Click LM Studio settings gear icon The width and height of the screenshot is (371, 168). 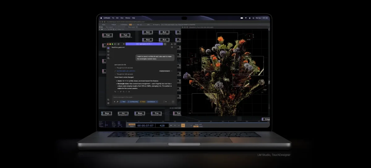pyautogui.click(x=108, y=103)
